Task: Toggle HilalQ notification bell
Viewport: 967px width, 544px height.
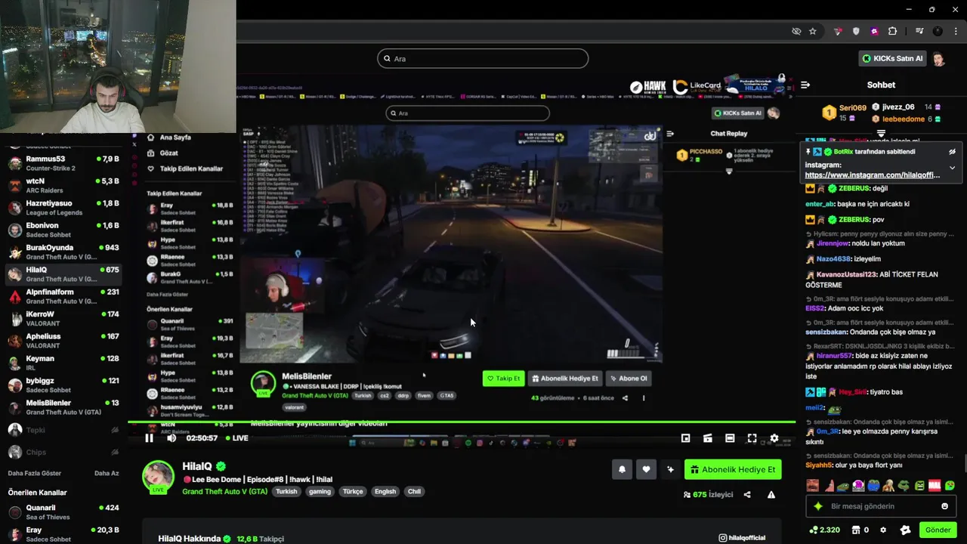Action: point(622,469)
